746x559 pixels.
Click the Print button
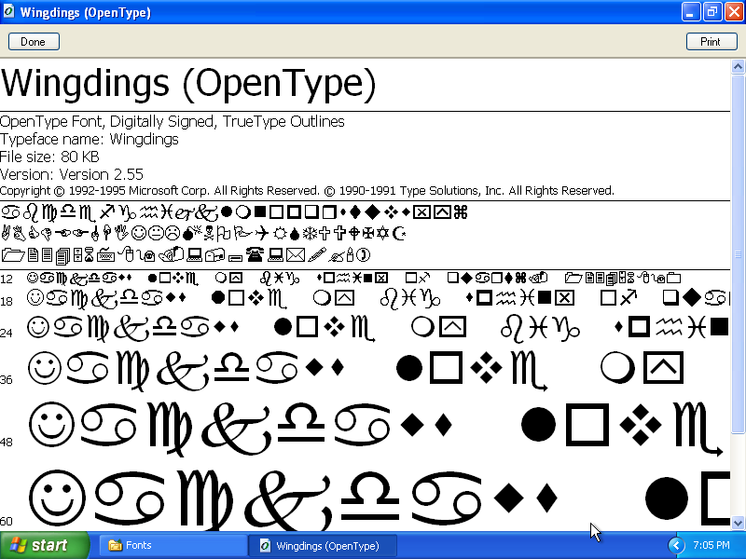click(x=711, y=42)
